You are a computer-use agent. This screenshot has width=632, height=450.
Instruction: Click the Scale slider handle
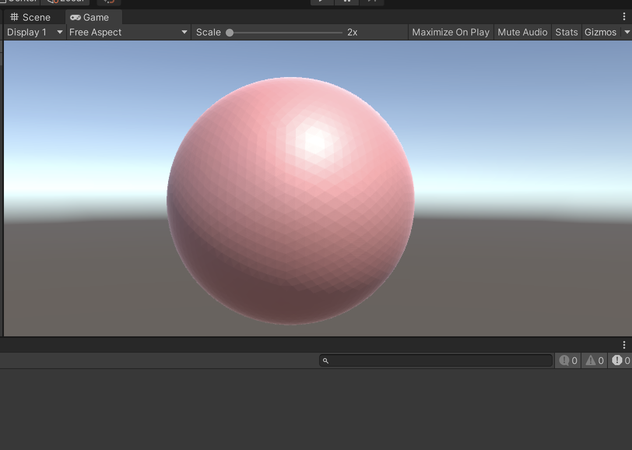pyautogui.click(x=230, y=33)
